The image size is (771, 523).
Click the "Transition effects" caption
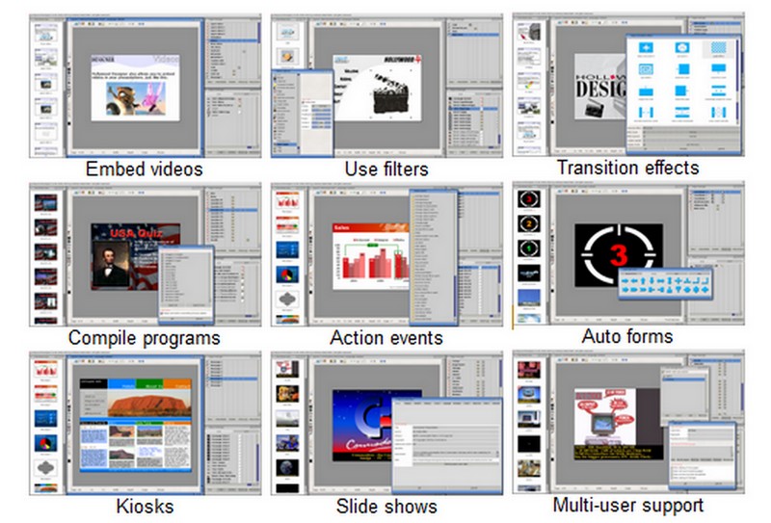pos(627,168)
